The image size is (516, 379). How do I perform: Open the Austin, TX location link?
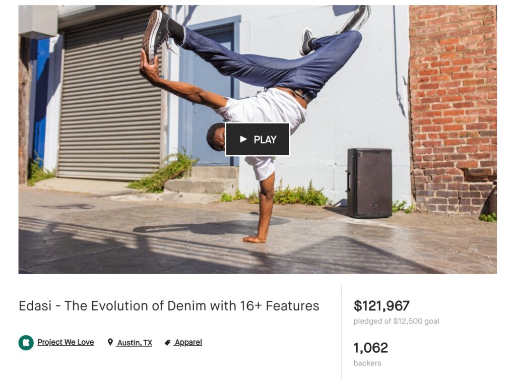tap(134, 343)
